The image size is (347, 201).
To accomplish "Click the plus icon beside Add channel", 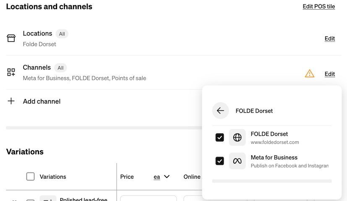I will pos(11,101).
